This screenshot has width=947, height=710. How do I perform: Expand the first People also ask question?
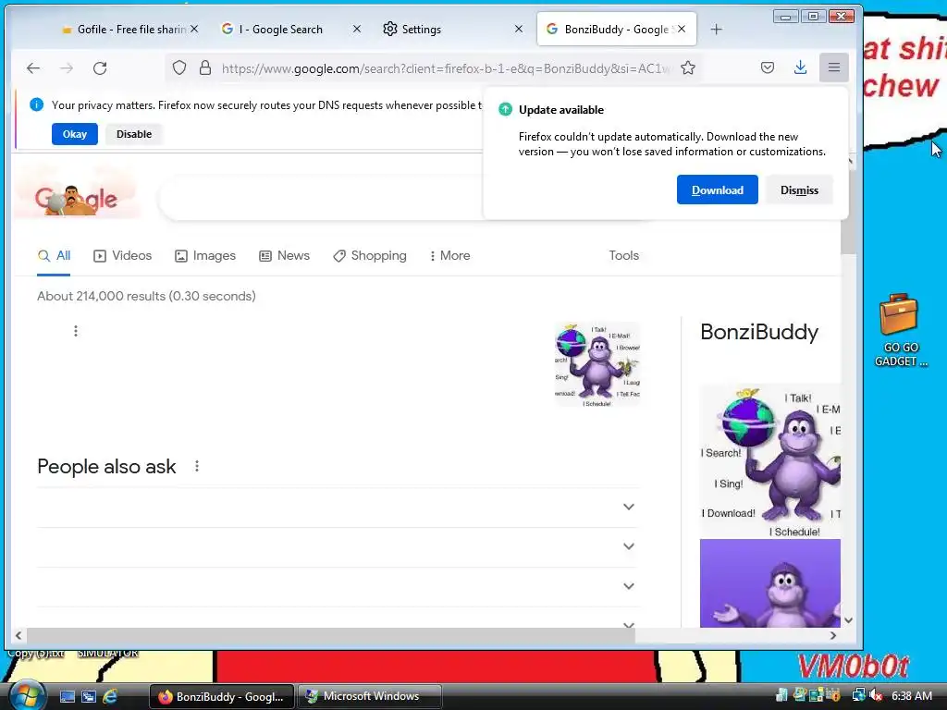pos(338,508)
